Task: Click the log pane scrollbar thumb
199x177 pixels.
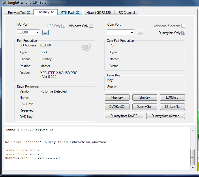Action: click(193, 157)
